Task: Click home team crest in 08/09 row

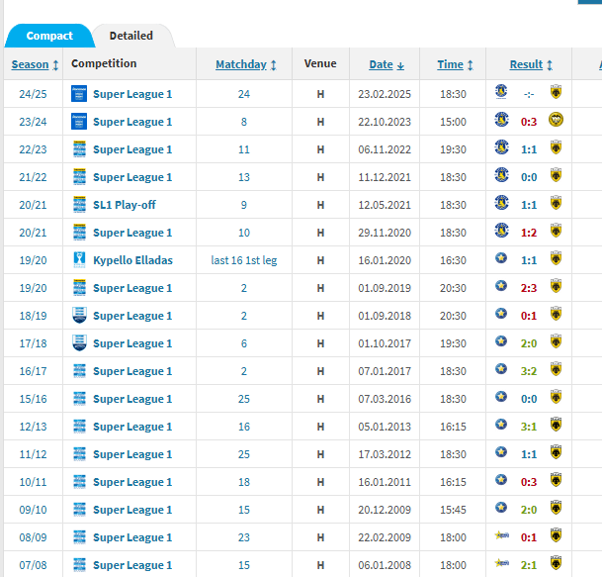Action: [x=501, y=537]
